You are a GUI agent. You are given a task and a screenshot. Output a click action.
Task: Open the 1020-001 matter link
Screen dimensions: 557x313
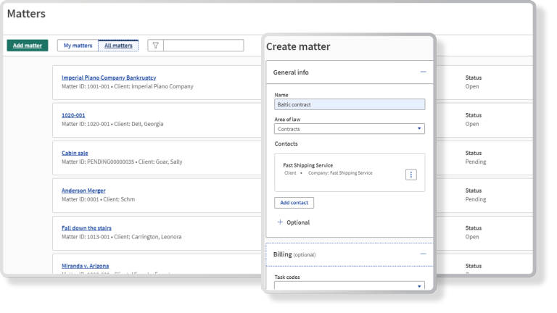point(73,115)
